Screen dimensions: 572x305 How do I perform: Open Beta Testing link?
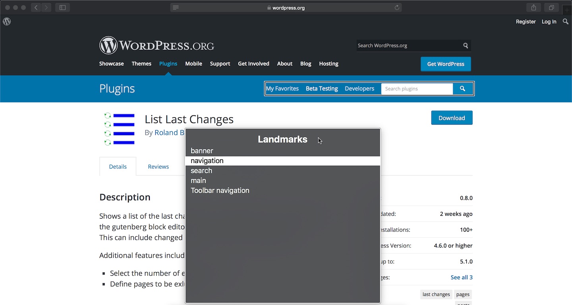coord(322,88)
